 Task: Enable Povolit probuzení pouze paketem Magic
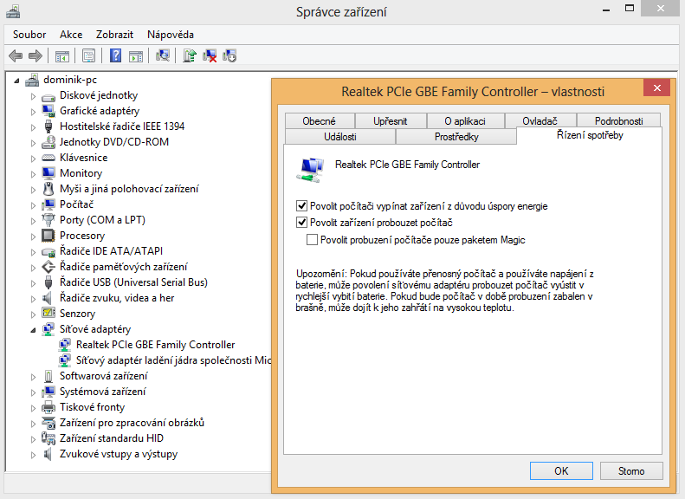[312, 239]
